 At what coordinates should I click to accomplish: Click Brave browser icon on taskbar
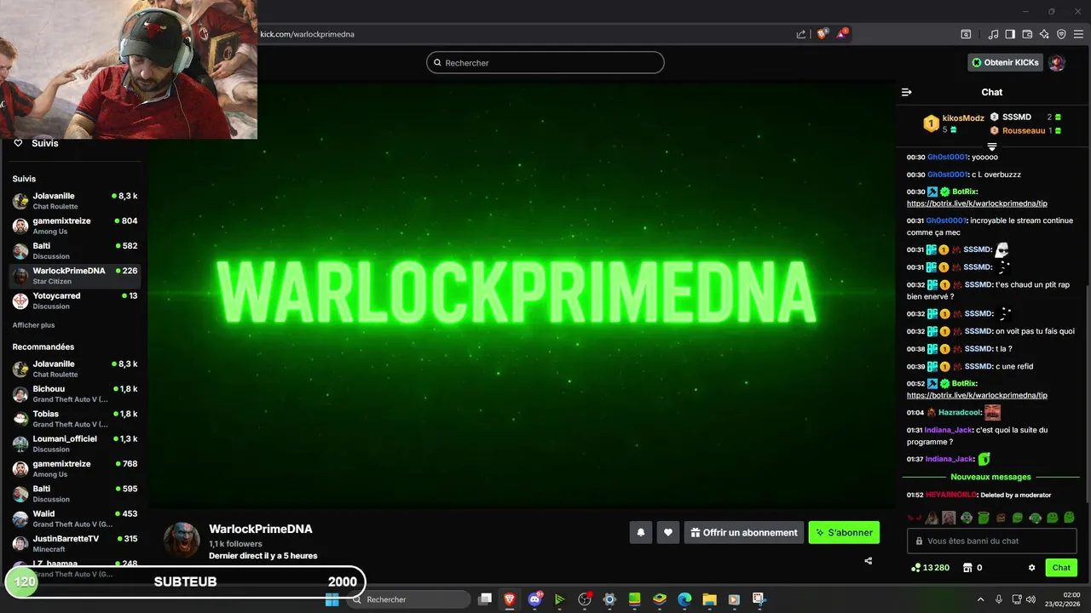[510, 599]
